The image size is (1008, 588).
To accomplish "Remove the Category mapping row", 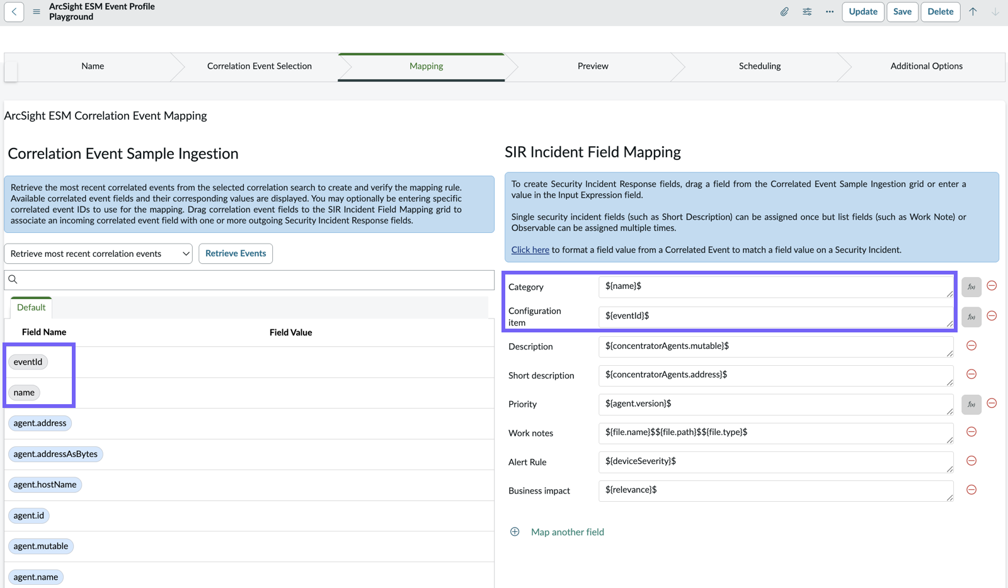I will tap(992, 286).
